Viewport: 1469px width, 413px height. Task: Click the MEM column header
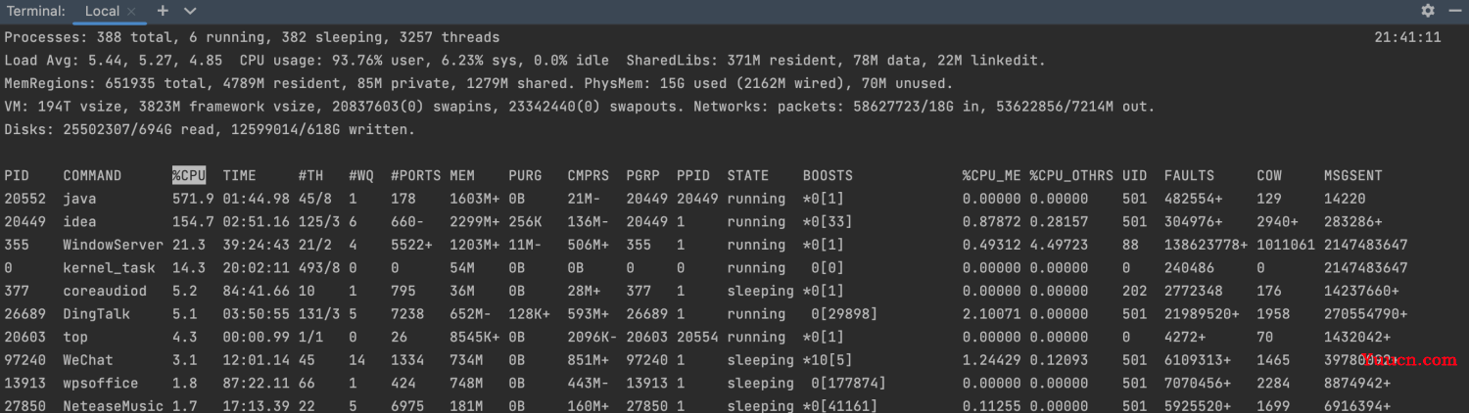(x=462, y=176)
